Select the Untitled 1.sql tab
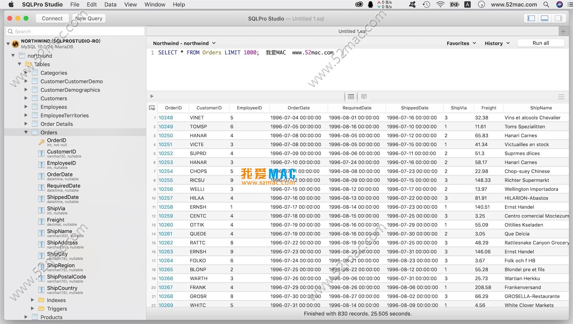This screenshot has width=573, height=324. pos(352,31)
